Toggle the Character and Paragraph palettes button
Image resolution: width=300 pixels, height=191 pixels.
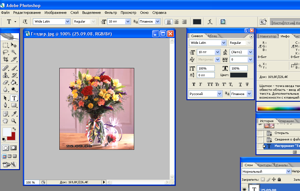[223, 22]
